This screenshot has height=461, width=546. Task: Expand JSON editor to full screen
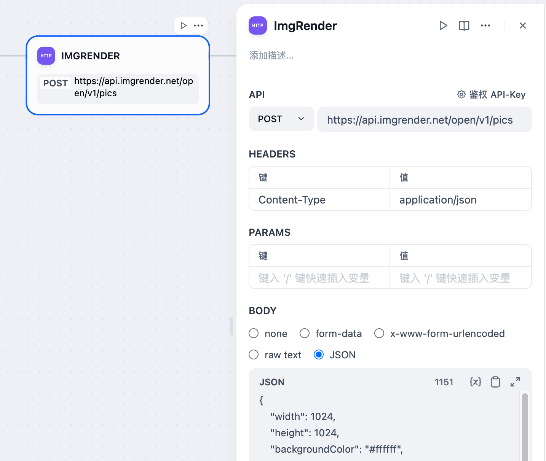coord(515,382)
